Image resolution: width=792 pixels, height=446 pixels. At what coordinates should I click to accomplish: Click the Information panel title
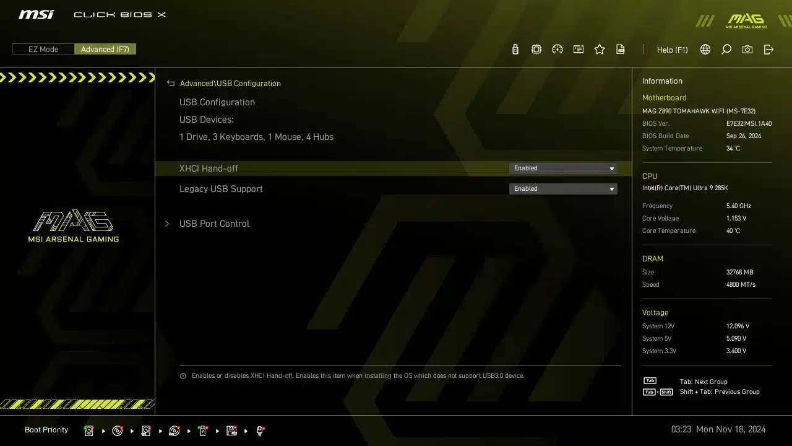662,81
